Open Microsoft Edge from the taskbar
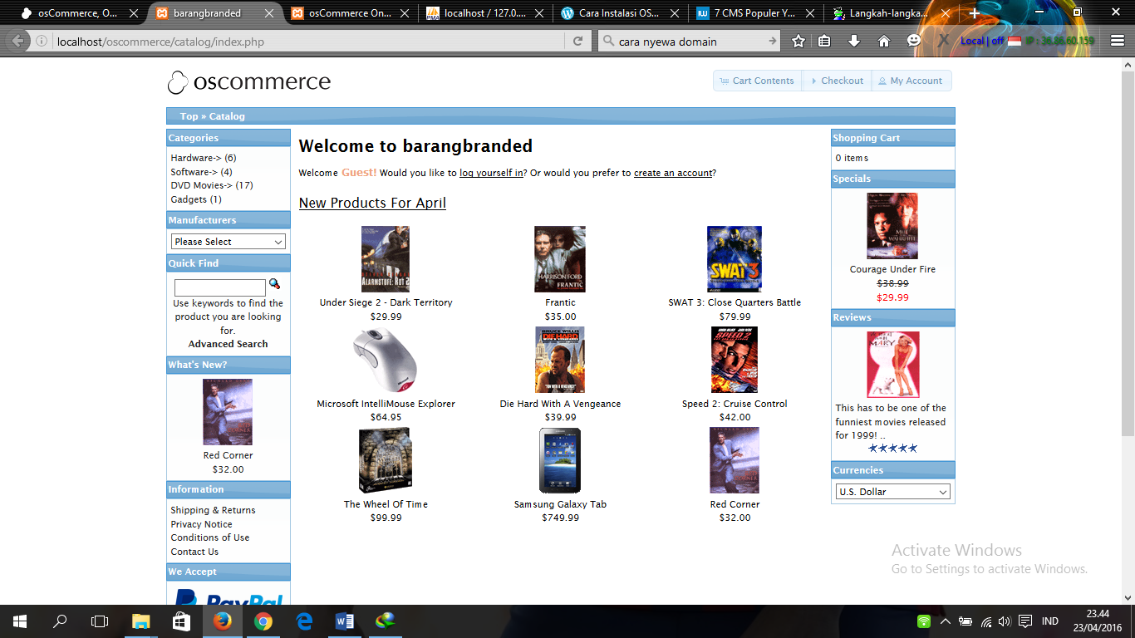Screen dimensions: 1135x638 pyautogui.click(x=303, y=621)
